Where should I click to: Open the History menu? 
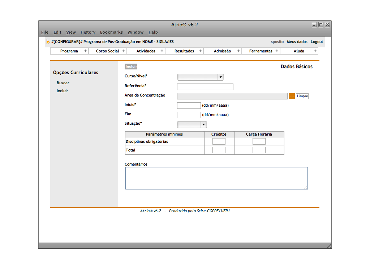click(88, 32)
